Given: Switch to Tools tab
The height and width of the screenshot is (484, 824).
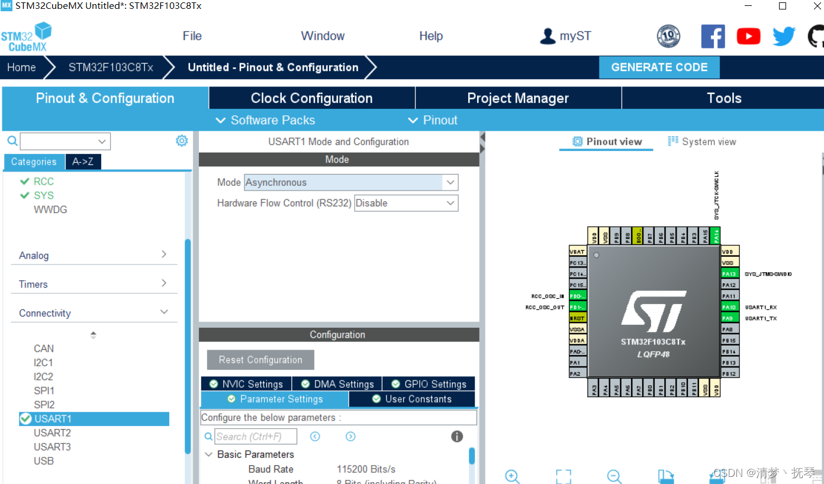Looking at the screenshot, I should 724,98.
